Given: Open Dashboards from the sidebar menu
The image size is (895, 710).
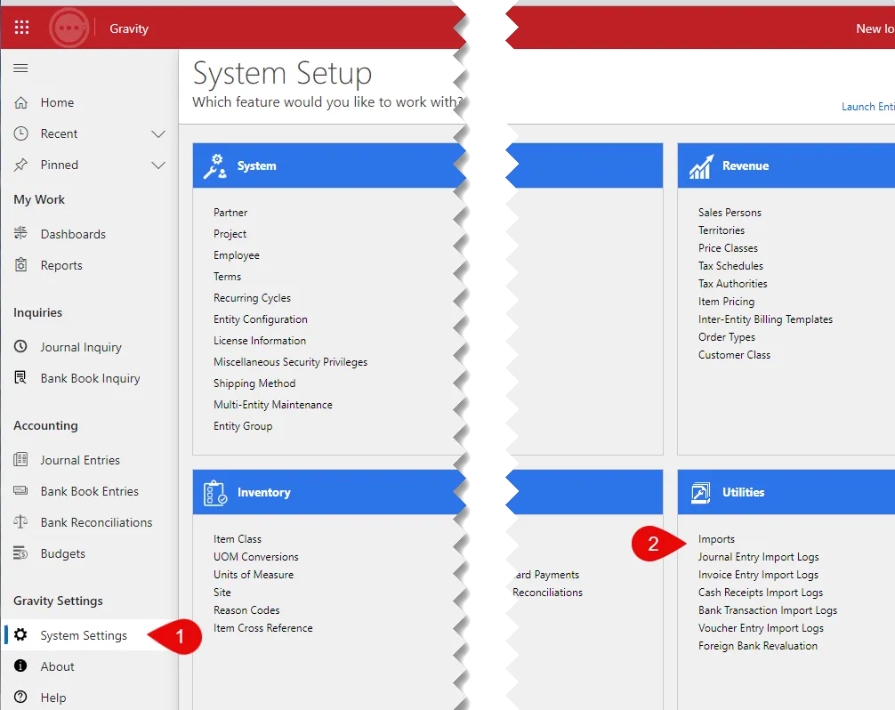Looking at the screenshot, I should click(73, 234).
